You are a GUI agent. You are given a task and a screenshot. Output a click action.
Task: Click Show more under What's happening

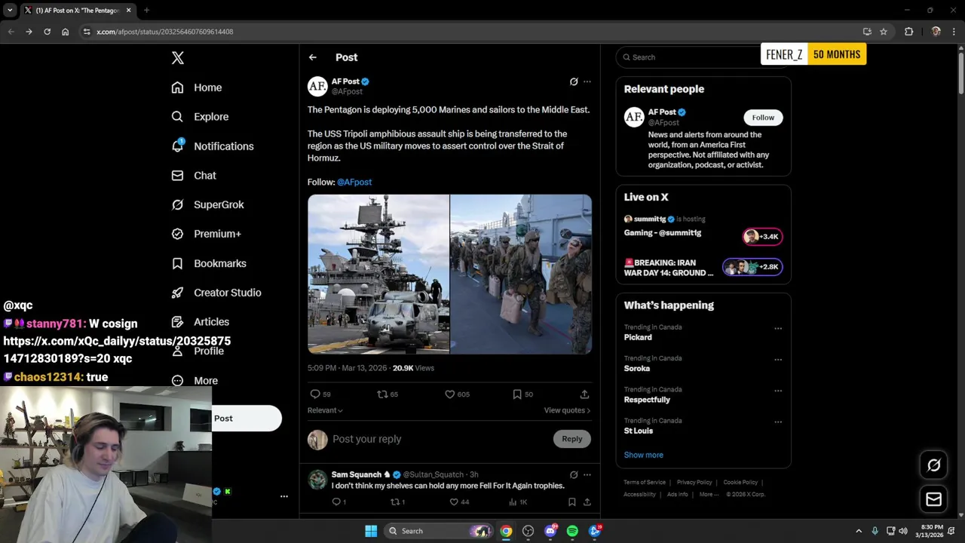[x=644, y=455]
